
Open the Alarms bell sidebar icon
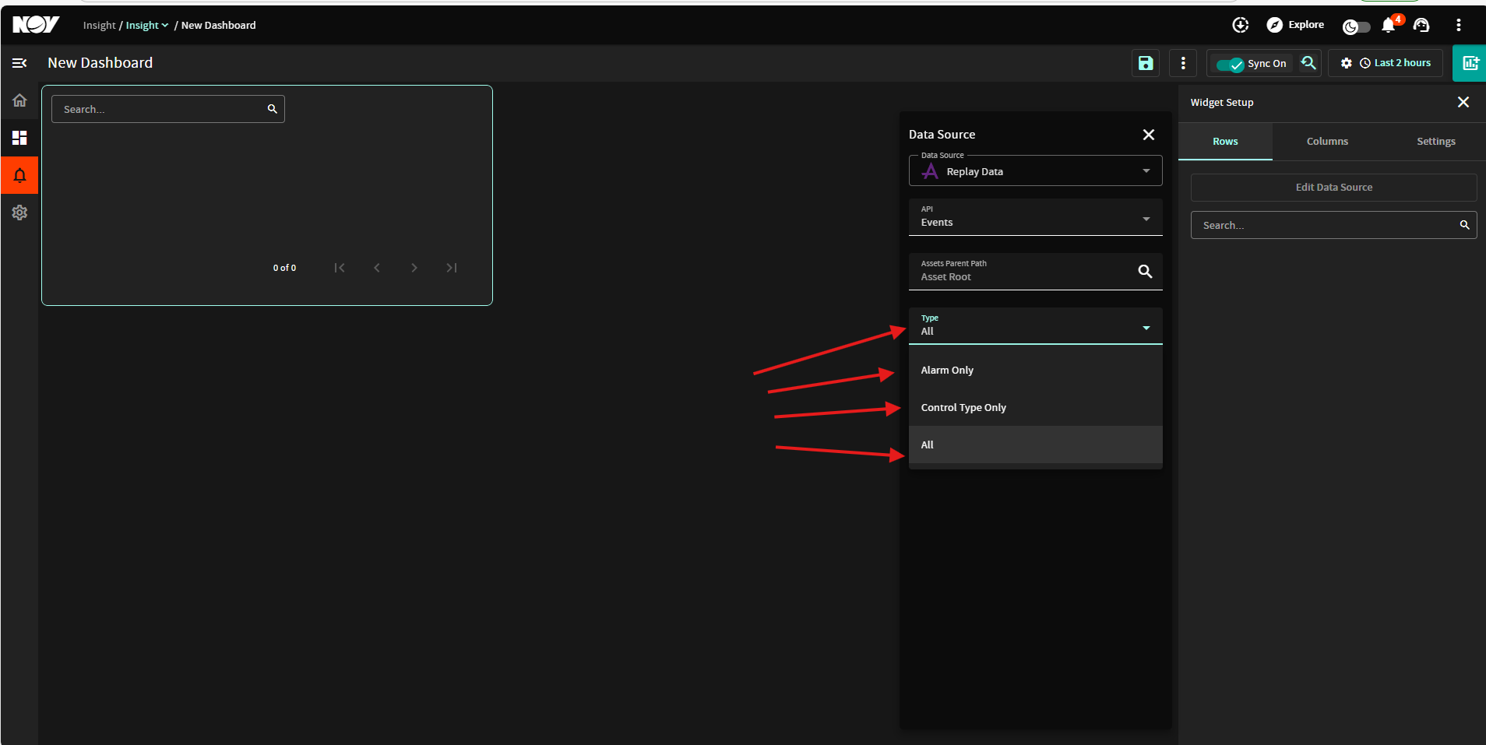coord(19,175)
